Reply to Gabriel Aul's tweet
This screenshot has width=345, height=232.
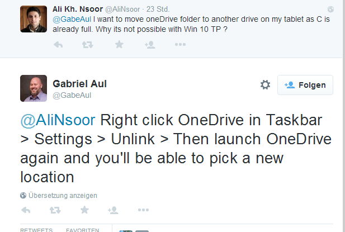tap(26, 210)
